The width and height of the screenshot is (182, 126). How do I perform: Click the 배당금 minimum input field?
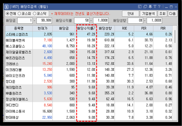point(25,21)
